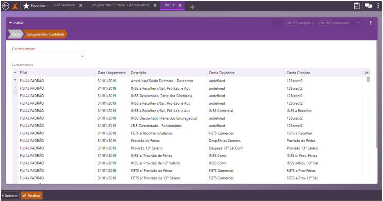
Task: Click the back arrow circle icon
Action: (5, 6)
